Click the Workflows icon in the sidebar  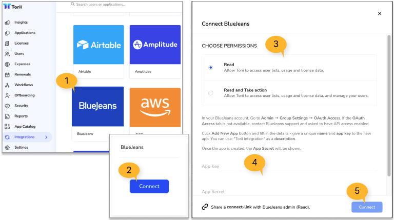[x=7, y=85]
